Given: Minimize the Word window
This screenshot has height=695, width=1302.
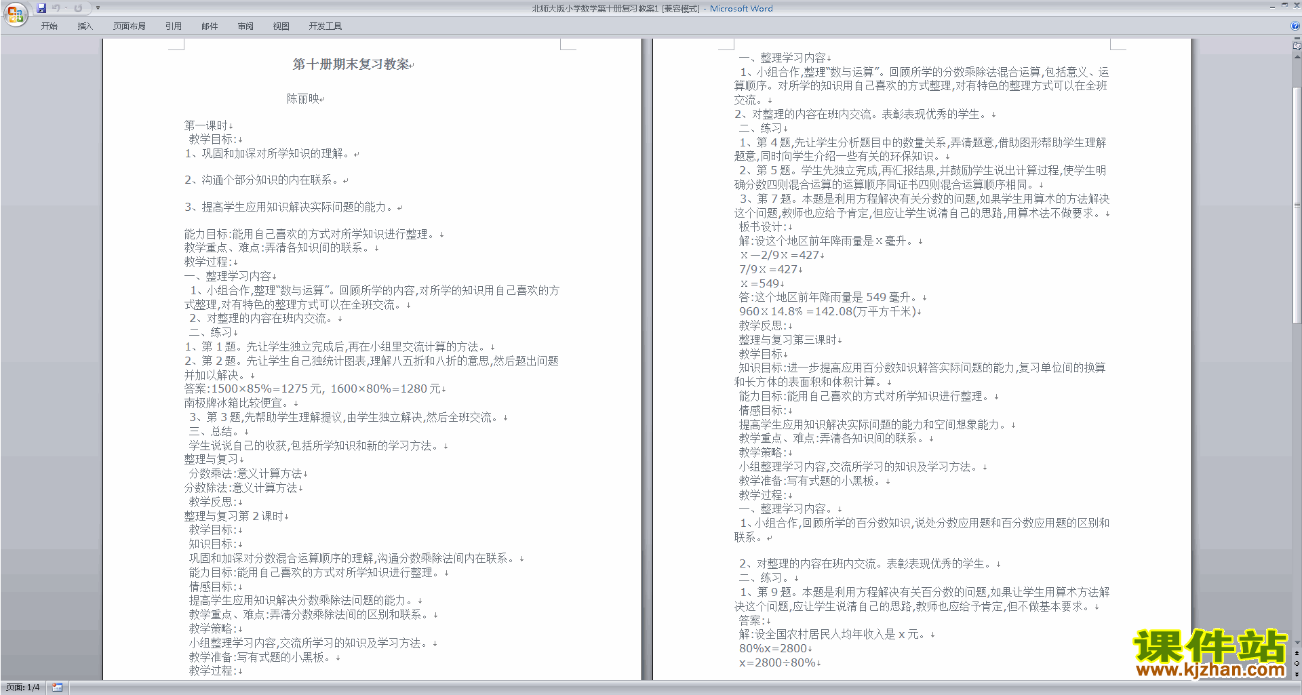Looking at the screenshot, I should (x=1271, y=6).
